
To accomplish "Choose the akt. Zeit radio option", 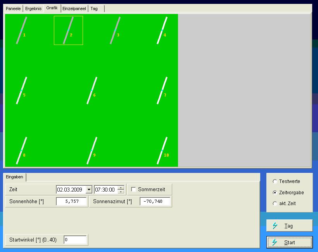I will [x=275, y=204].
